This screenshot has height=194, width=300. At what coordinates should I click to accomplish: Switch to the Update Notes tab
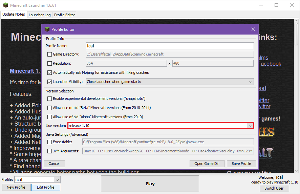[x=14, y=14]
